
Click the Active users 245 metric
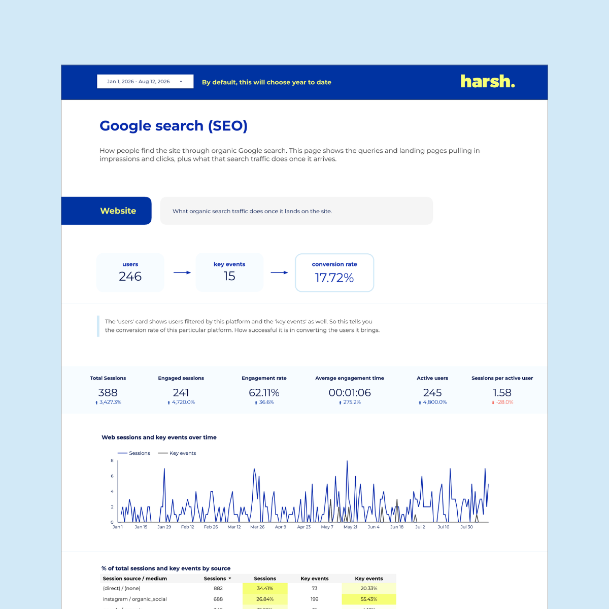click(x=432, y=390)
